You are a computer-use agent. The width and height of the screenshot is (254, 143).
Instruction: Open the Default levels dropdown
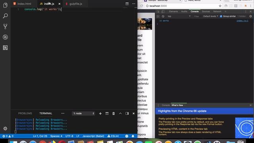pyautogui.click(x=211, y=16)
